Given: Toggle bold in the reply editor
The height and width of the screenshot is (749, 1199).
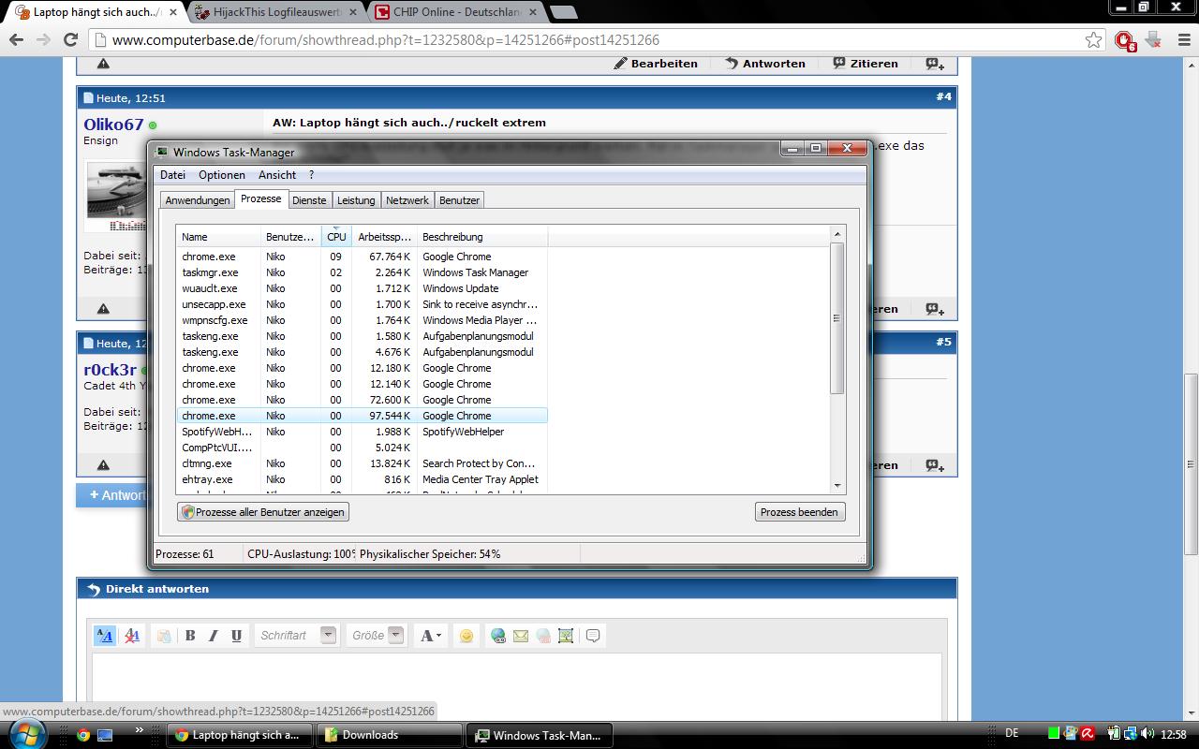Looking at the screenshot, I should [x=190, y=636].
